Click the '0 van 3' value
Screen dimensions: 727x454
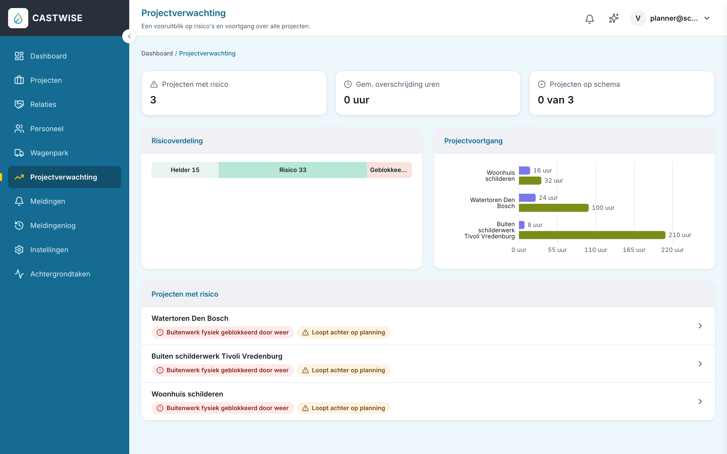(555, 100)
